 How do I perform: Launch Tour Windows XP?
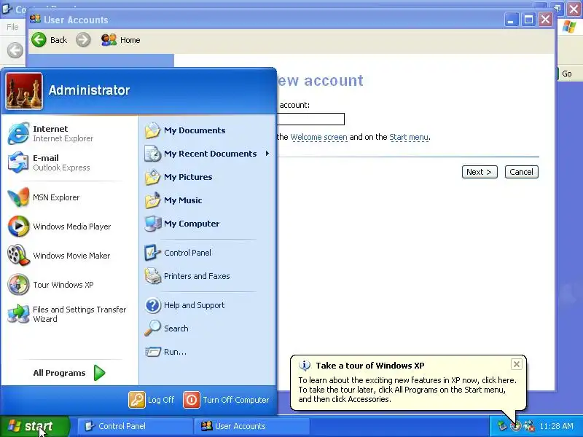pyautogui.click(x=69, y=285)
